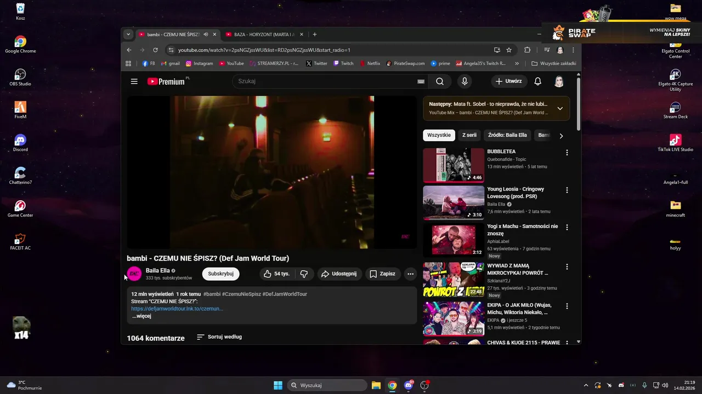Start voice search with the microphone icon
Screen dimensions: 702x394
tap(465, 82)
